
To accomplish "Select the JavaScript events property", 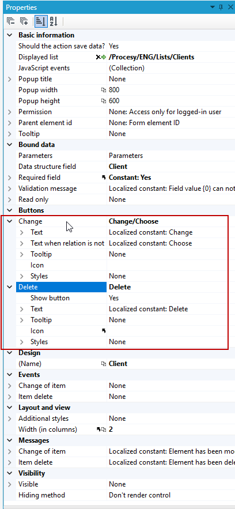I will click(44, 68).
